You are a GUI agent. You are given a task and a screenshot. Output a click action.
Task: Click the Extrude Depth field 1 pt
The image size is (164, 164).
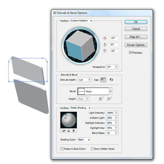click(x=83, y=80)
